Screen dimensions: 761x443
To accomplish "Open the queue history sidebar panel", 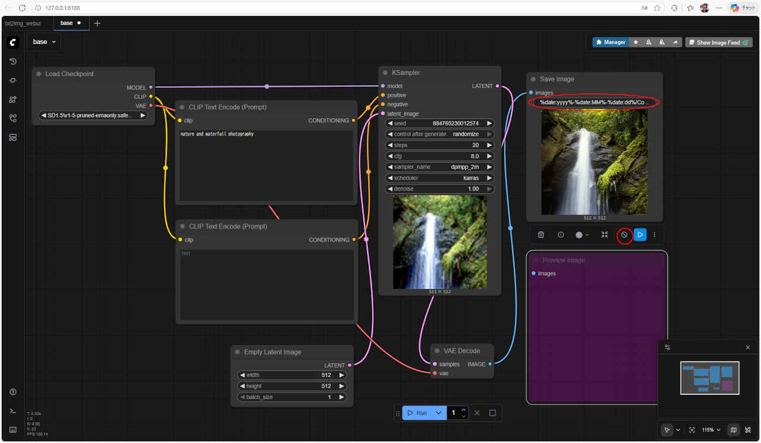I will 13,61.
